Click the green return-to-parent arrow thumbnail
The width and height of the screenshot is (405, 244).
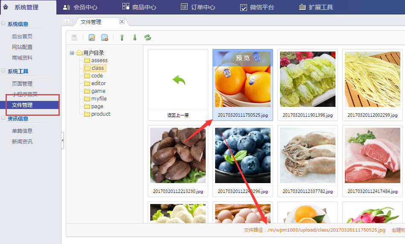click(178, 80)
